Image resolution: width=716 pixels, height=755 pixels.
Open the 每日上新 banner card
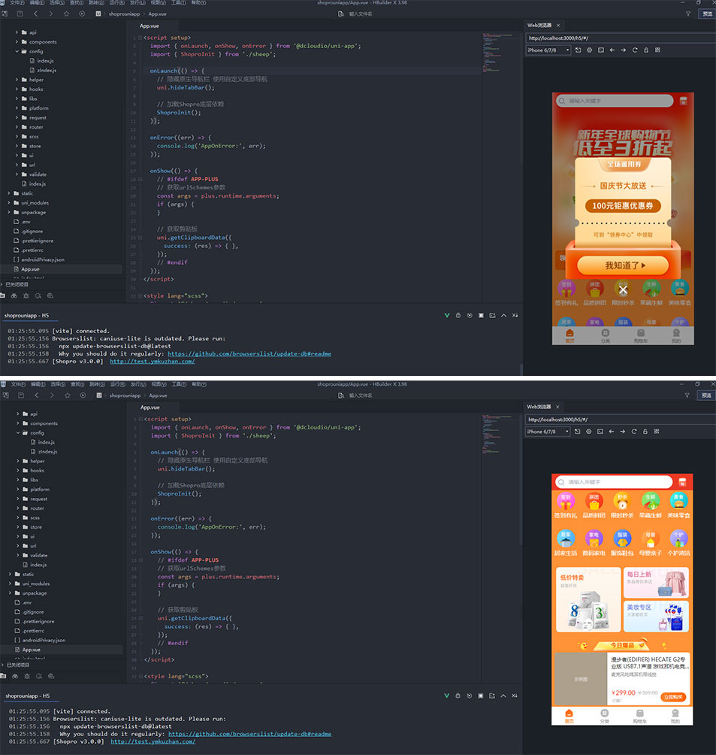click(656, 583)
